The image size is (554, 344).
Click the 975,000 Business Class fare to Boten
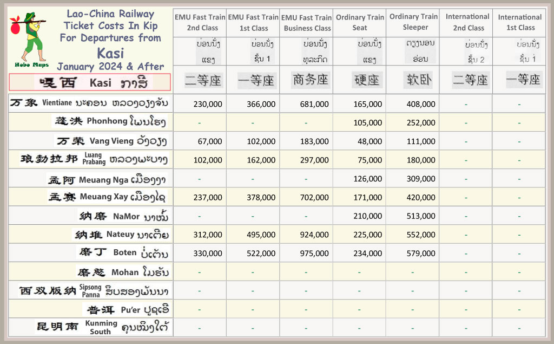point(314,254)
